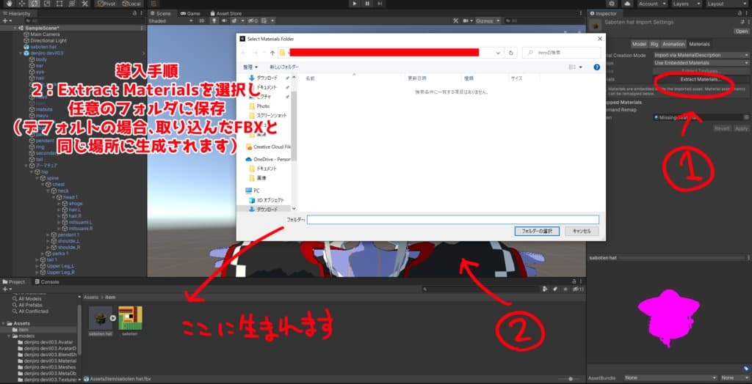Open the Shaded draw mode dropdown

coord(170,21)
